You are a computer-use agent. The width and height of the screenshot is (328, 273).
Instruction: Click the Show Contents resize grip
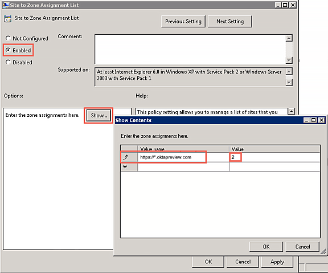tap(323, 252)
